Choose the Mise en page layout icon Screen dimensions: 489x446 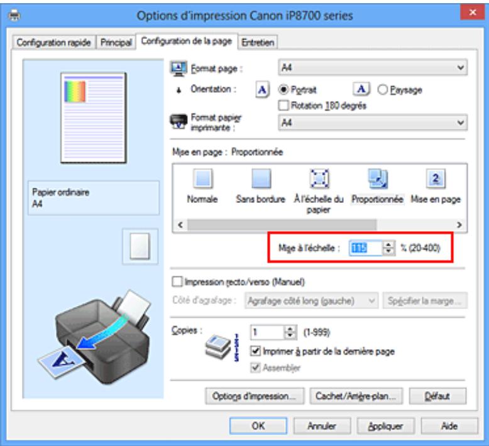pyautogui.click(x=436, y=178)
